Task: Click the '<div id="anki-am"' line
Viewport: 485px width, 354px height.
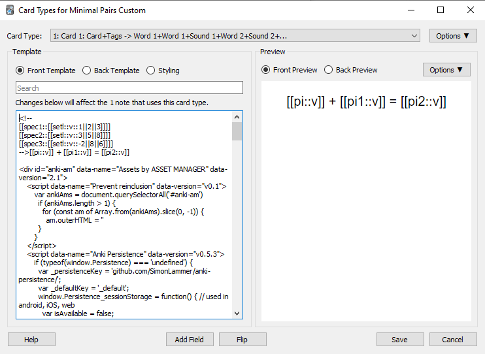Action: tap(123, 174)
